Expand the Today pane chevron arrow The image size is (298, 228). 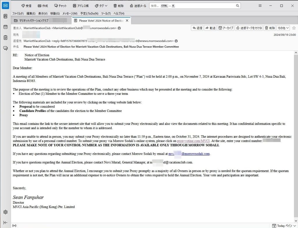[295, 226]
